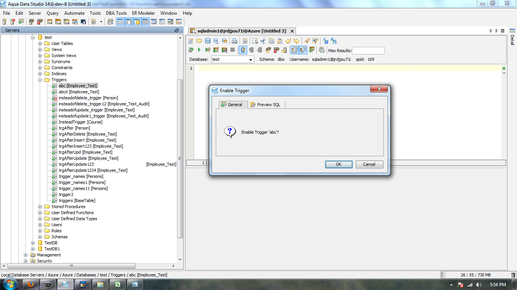The height and width of the screenshot is (290, 517).
Task: Open the DBA Tools menu
Action: pyautogui.click(x=116, y=13)
